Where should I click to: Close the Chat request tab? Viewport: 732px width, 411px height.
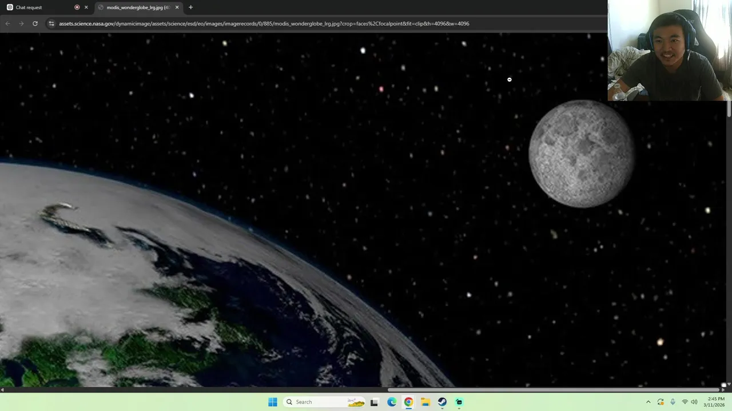tap(86, 7)
